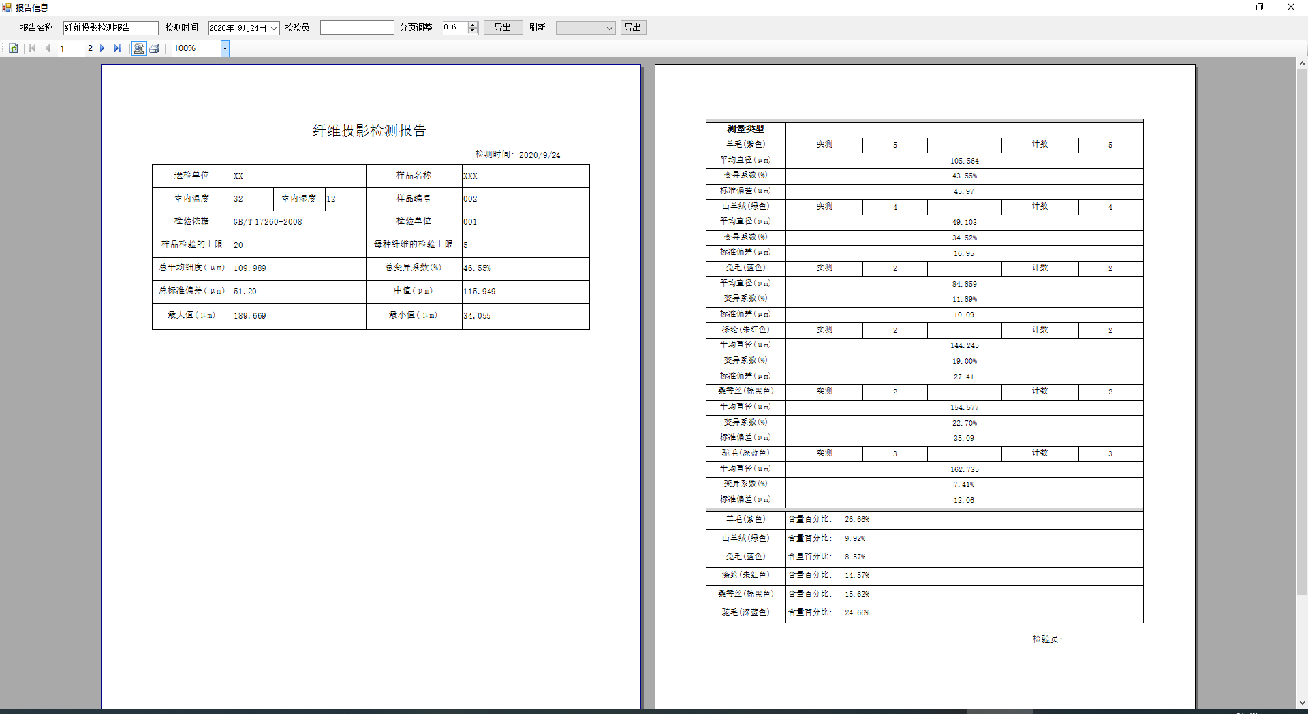The image size is (1308, 714).
Task: Open the 检测时间 date picker dropdown
Action: coord(274,28)
